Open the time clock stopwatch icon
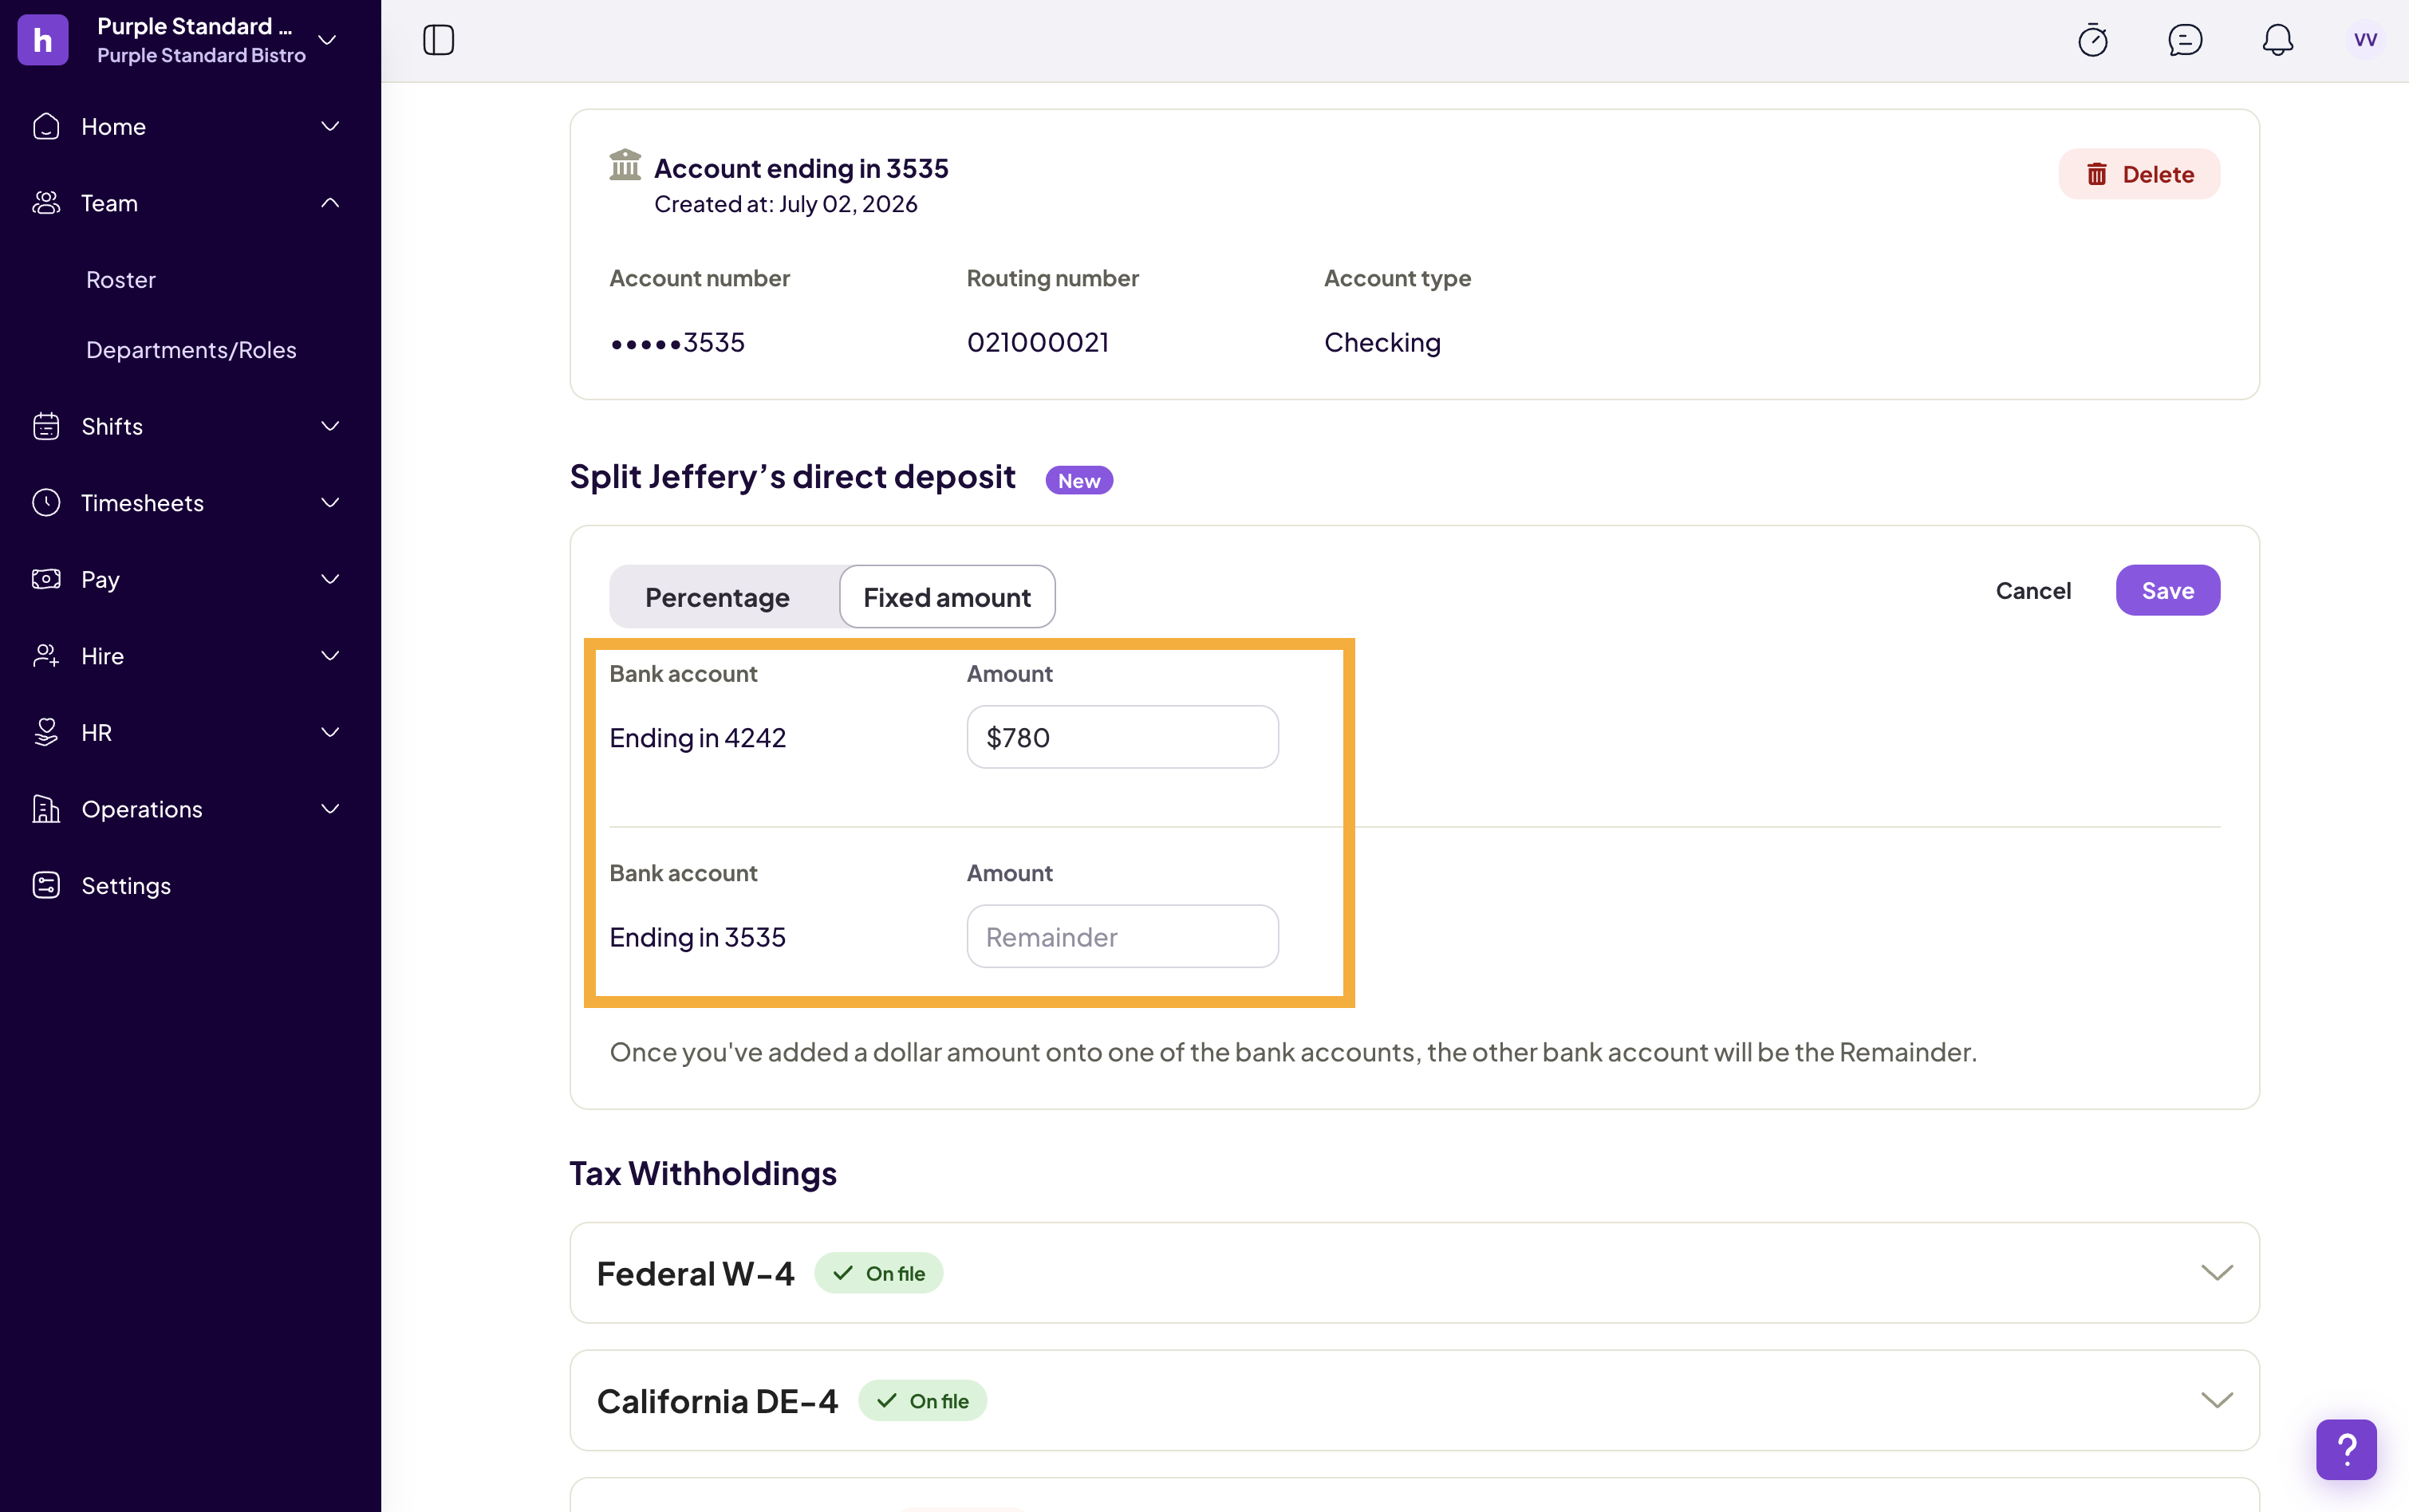The width and height of the screenshot is (2409, 1512). pos(2093,40)
